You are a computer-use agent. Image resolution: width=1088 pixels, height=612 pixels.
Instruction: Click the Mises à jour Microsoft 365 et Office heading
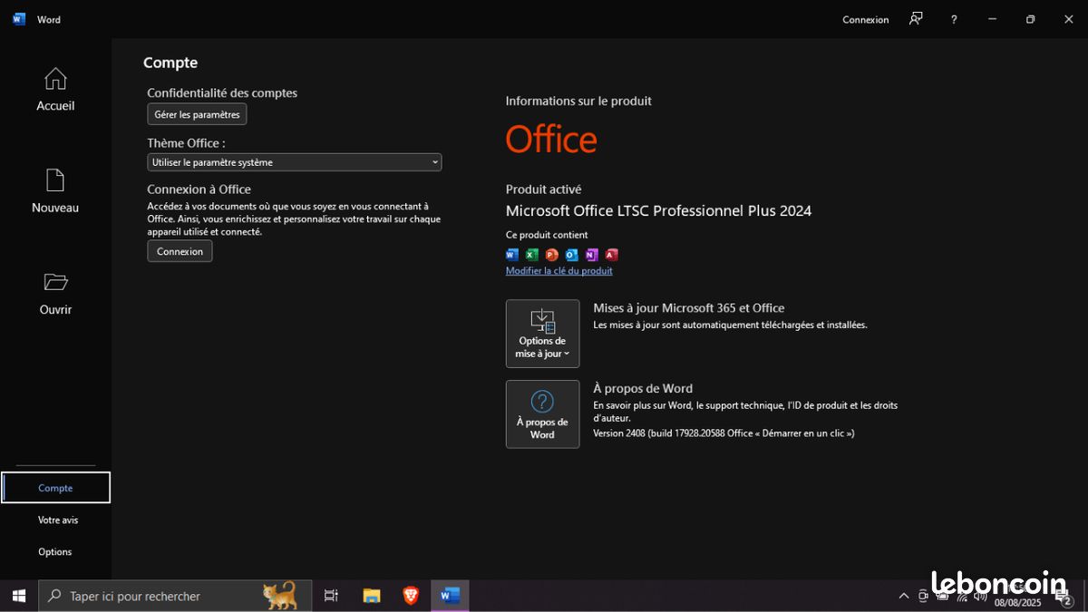tap(689, 308)
